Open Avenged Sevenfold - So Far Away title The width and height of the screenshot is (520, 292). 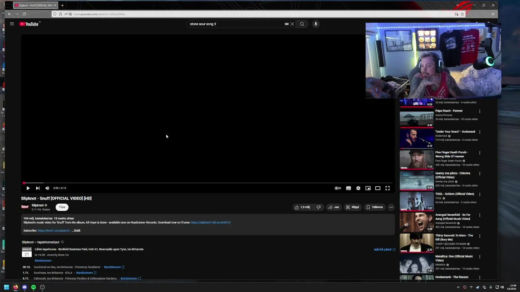tap(453, 217)
